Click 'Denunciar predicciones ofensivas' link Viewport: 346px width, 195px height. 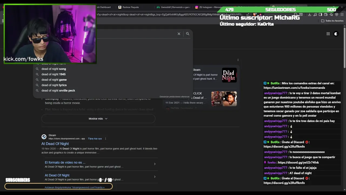(174, 97)
